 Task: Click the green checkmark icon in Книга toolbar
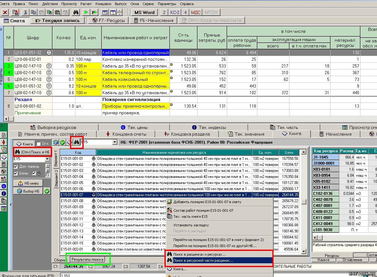coord(63,142)
